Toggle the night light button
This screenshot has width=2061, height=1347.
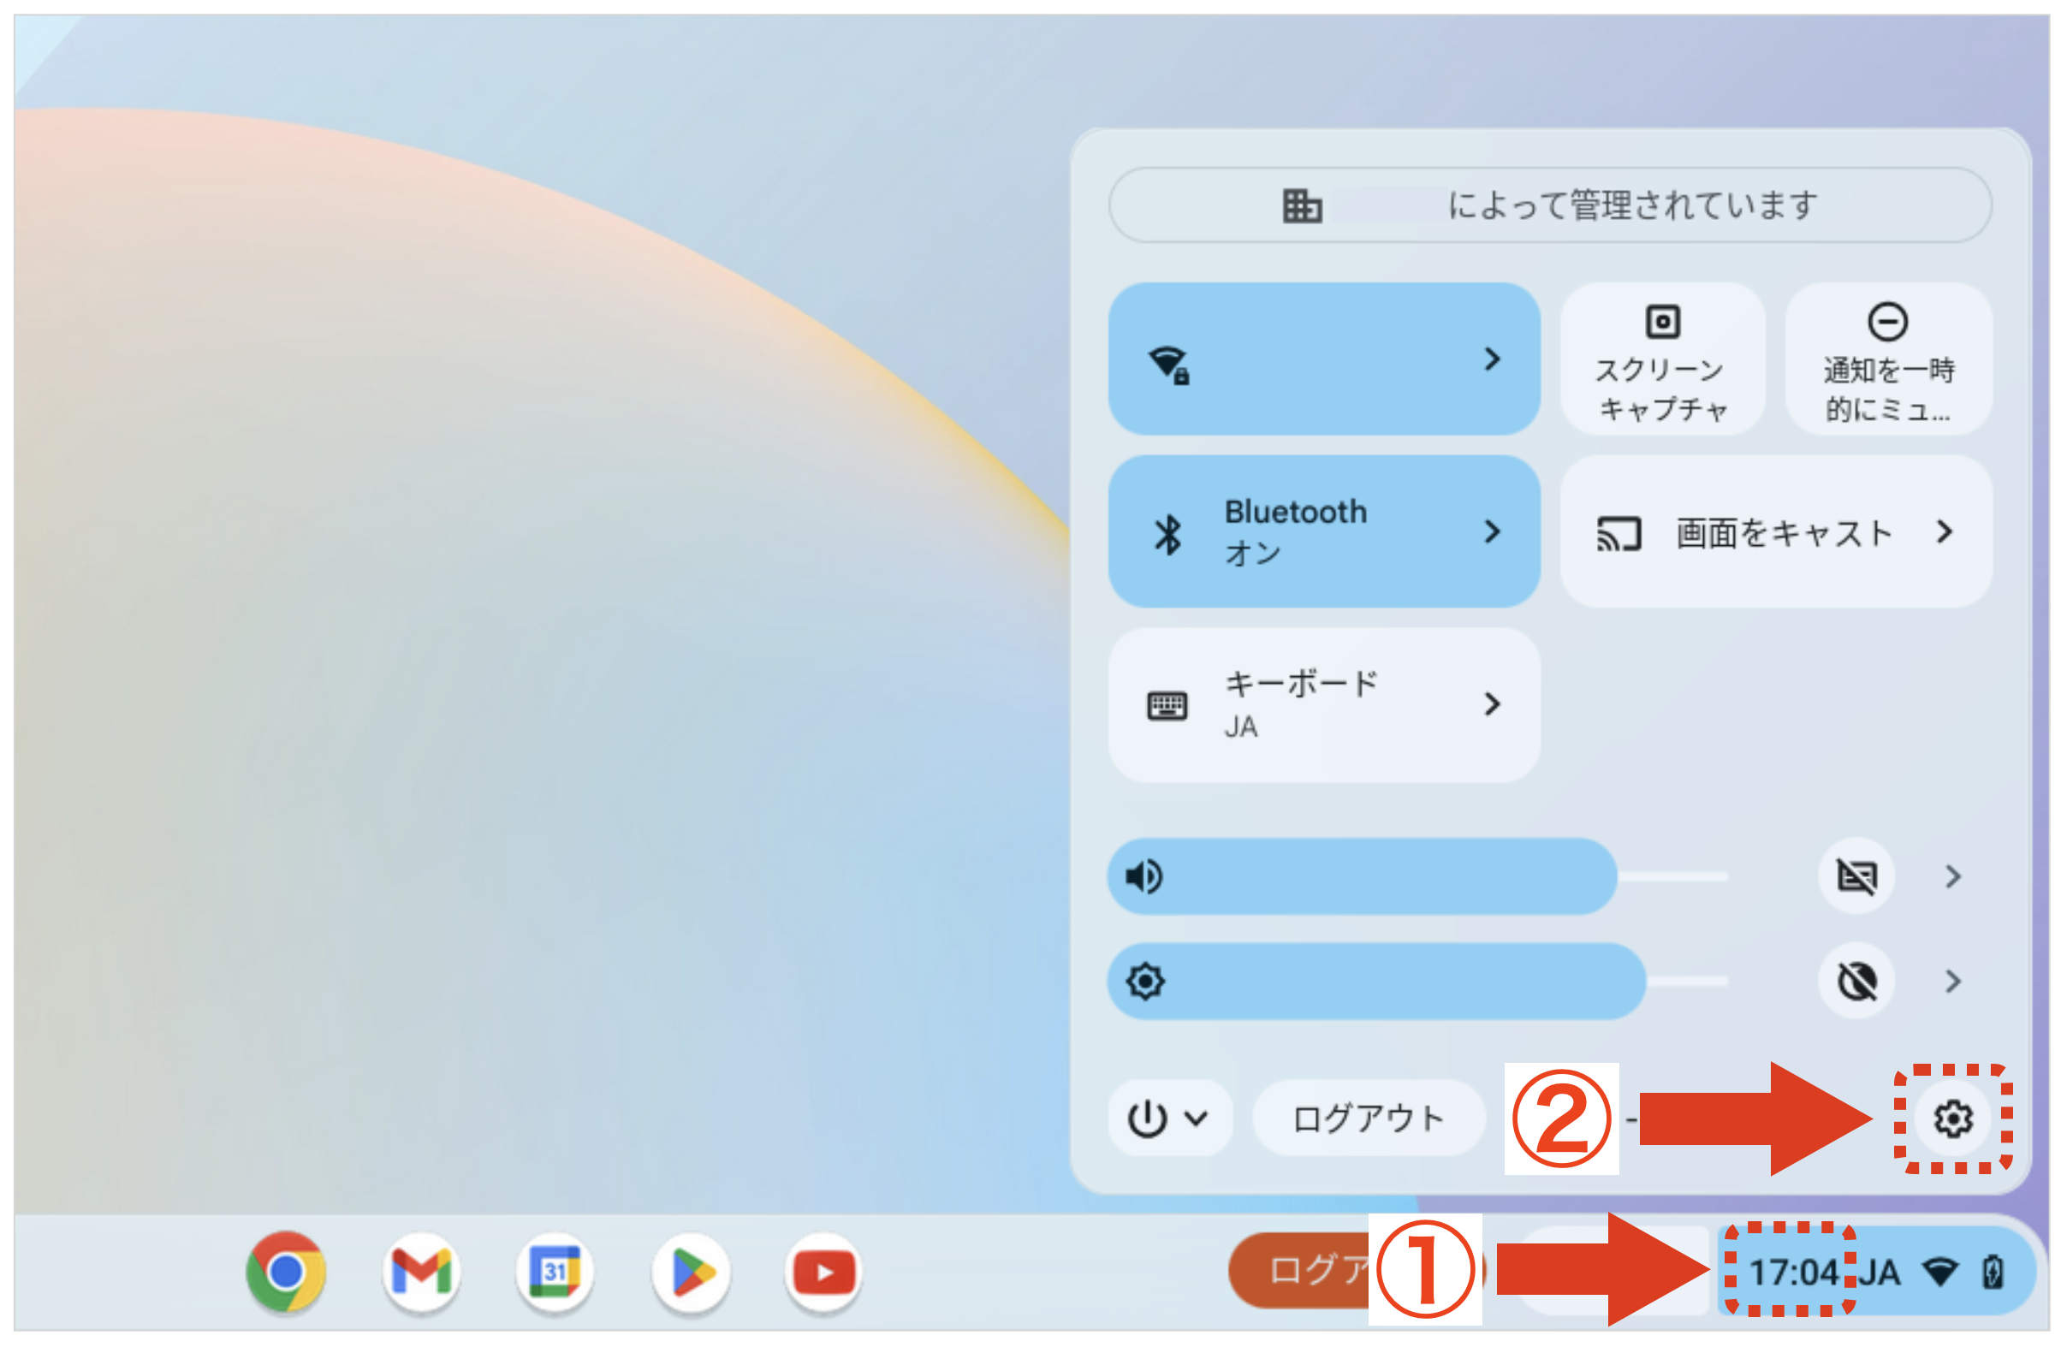[x=1856, y=982]
